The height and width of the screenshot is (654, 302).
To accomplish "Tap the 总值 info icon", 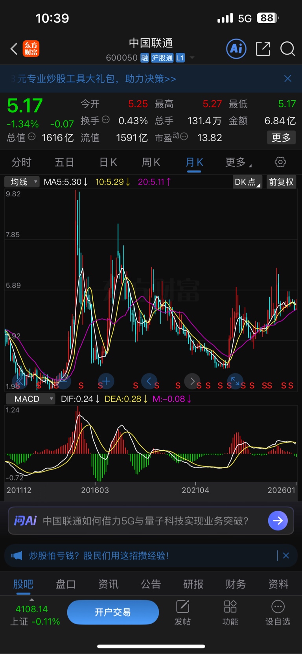I will (32, 137).
